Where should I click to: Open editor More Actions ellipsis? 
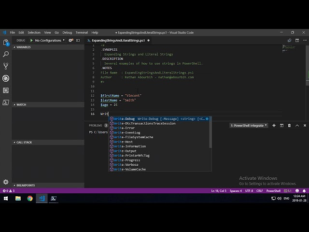click(x=305, y=41)
